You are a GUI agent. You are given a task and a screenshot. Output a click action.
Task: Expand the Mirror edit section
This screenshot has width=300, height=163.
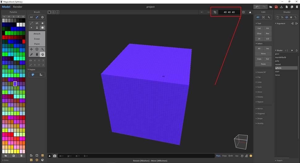(x=260, y=109)
